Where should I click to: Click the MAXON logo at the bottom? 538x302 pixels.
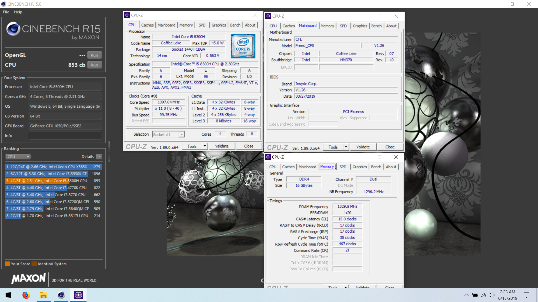point(29,278)
